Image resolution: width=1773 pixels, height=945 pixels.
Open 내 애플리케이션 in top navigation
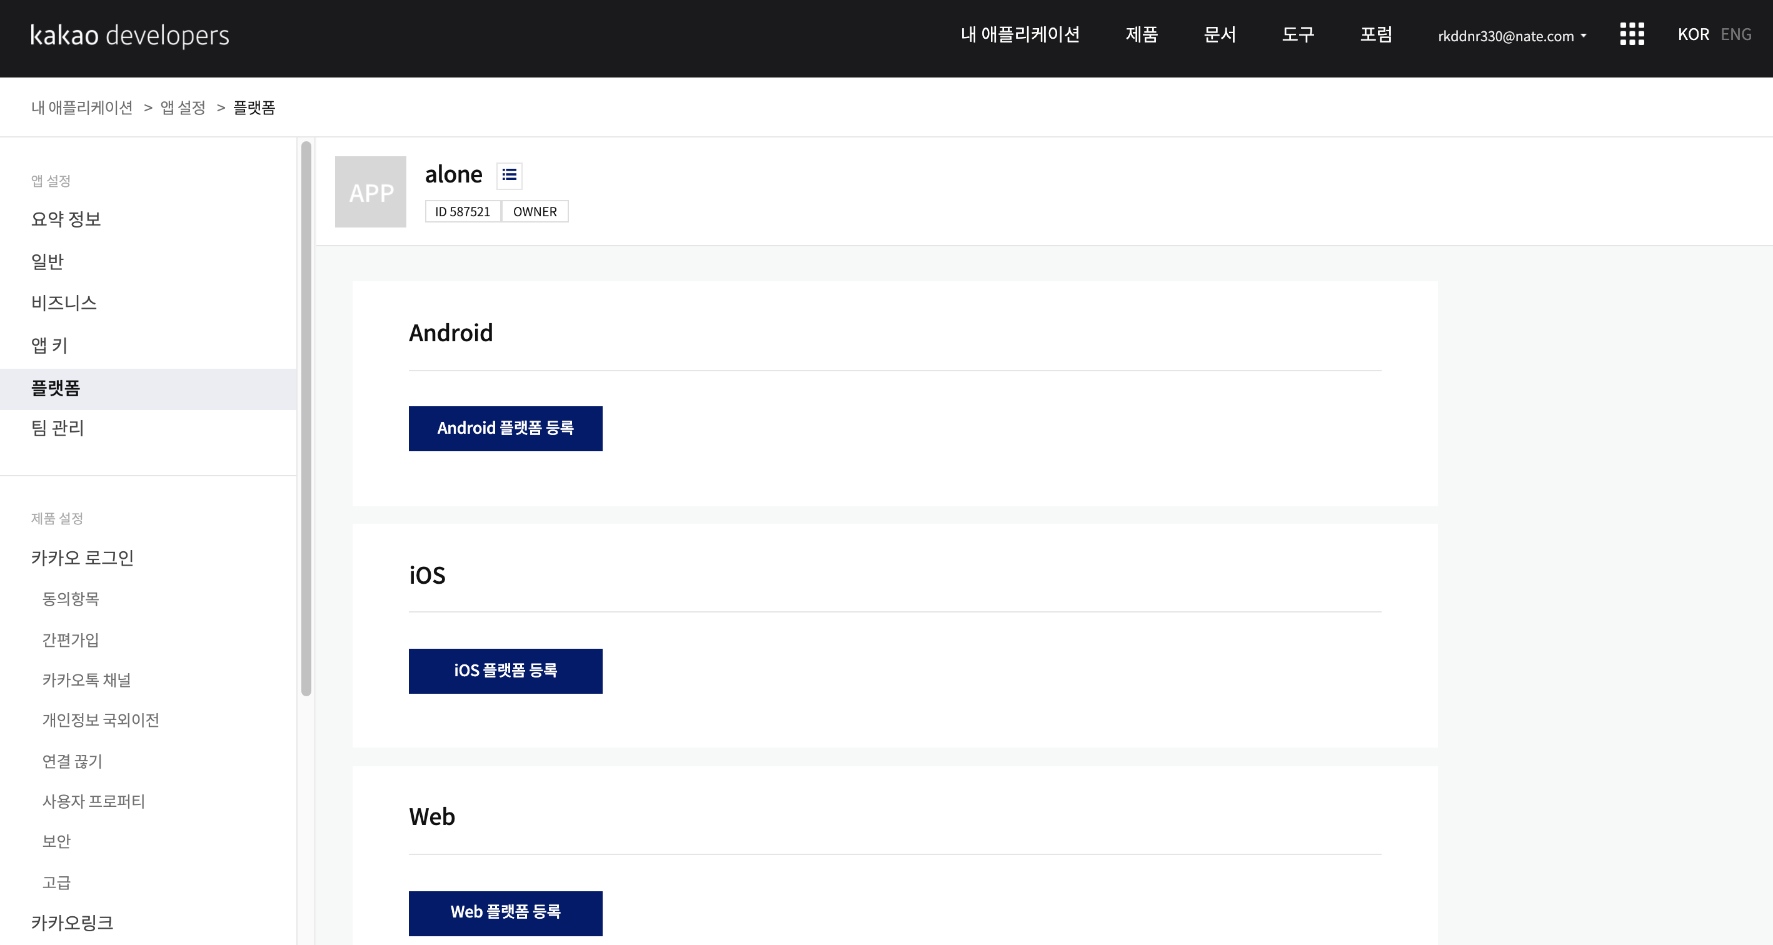(1020, 34)
